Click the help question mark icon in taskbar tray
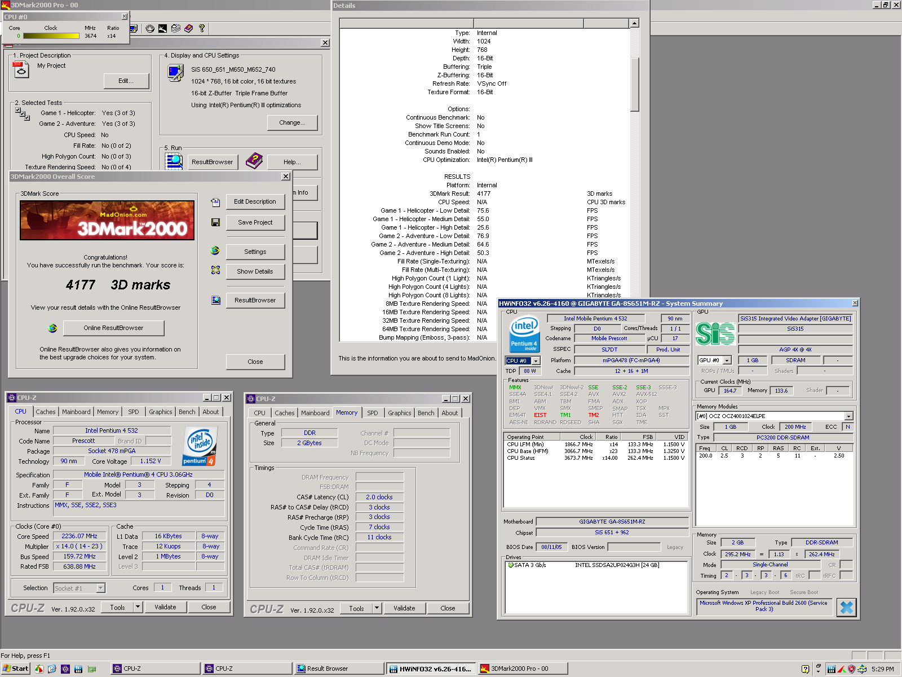Image resolution: width=902 pixels, height=677 pixels. [x=805, y=669]
